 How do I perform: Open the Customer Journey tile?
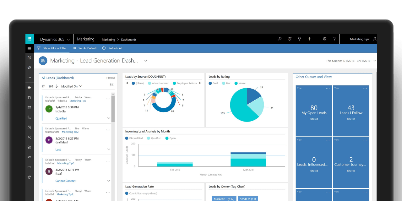(x=351, y=163)
